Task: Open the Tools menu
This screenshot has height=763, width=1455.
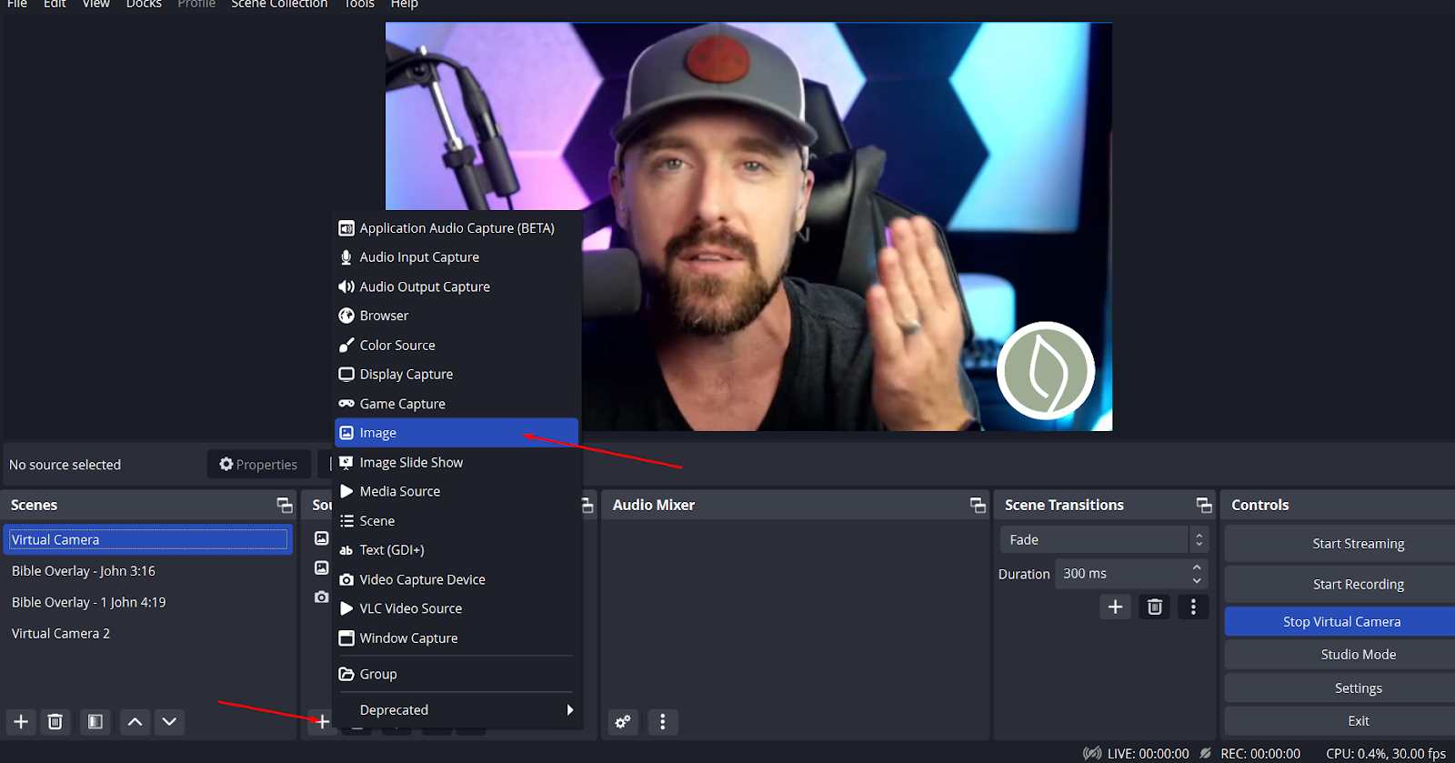Action: (x=359, y=5)
